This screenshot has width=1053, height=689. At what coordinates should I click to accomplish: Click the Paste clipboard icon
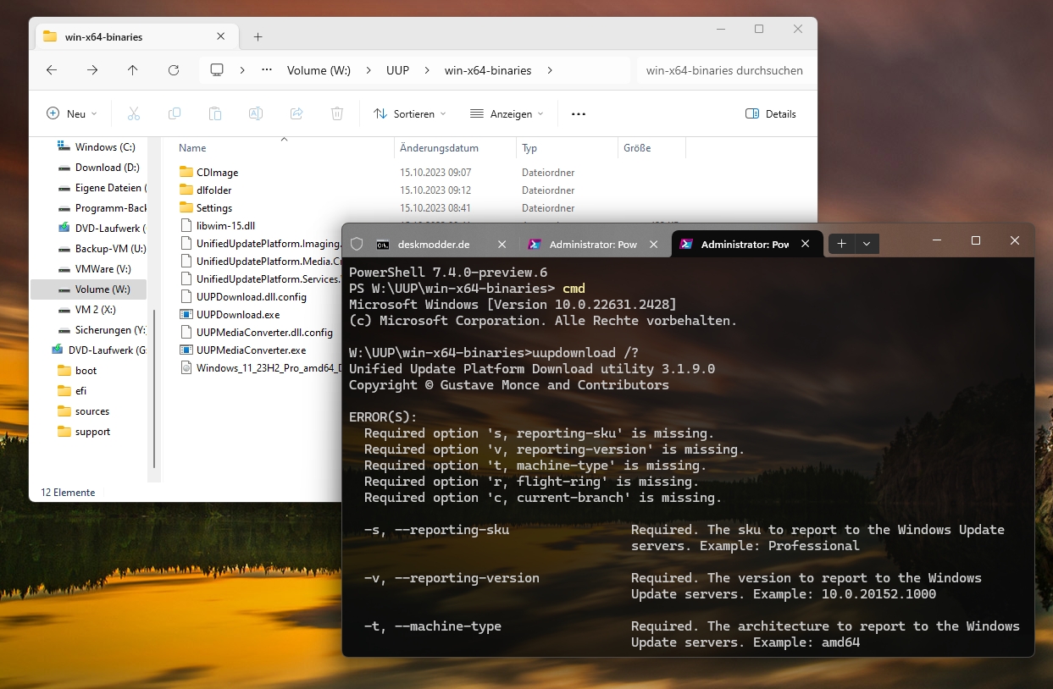[x=215, y=113]
